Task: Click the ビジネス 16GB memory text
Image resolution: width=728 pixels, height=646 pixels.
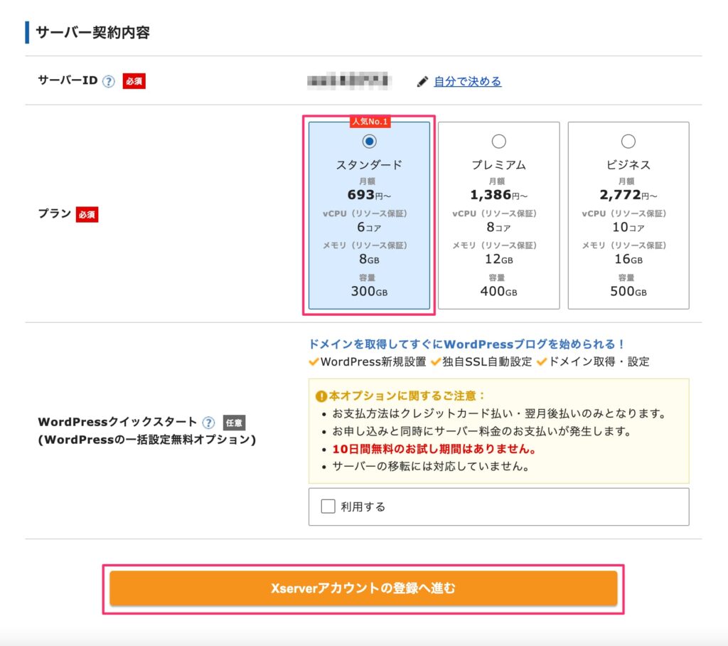Action: (628, 260)
